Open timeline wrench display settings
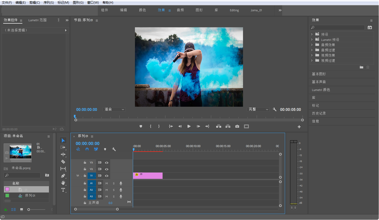 click(114, 149)
